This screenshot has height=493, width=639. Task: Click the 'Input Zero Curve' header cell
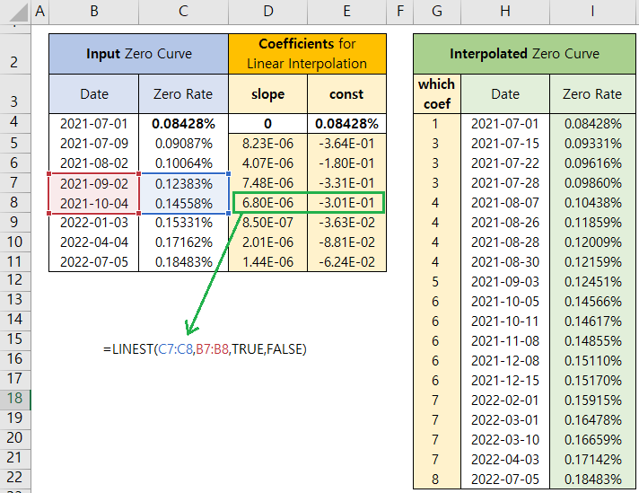point(138,54)
